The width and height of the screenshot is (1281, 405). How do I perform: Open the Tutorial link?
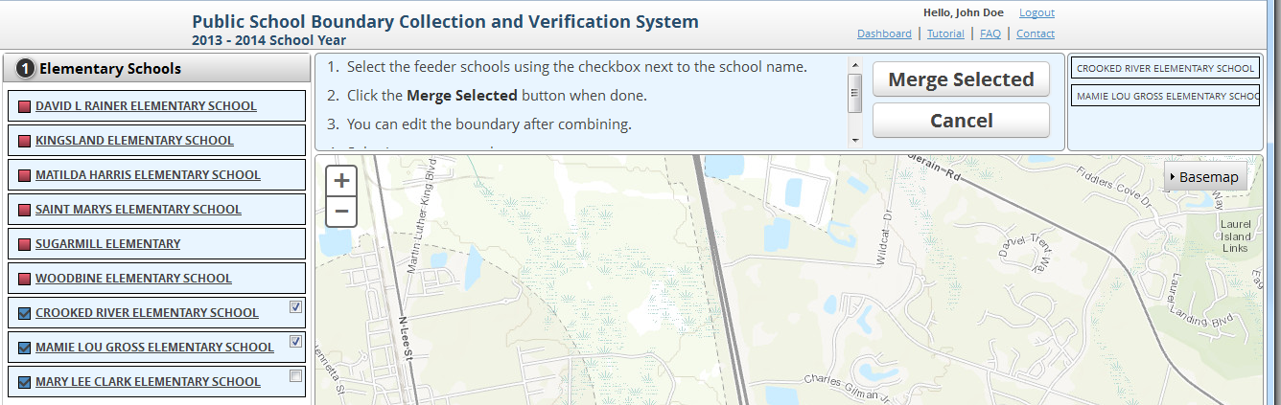945,34
